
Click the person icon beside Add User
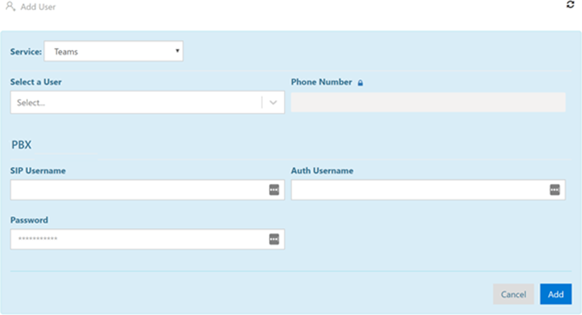(x=10, y=6)
